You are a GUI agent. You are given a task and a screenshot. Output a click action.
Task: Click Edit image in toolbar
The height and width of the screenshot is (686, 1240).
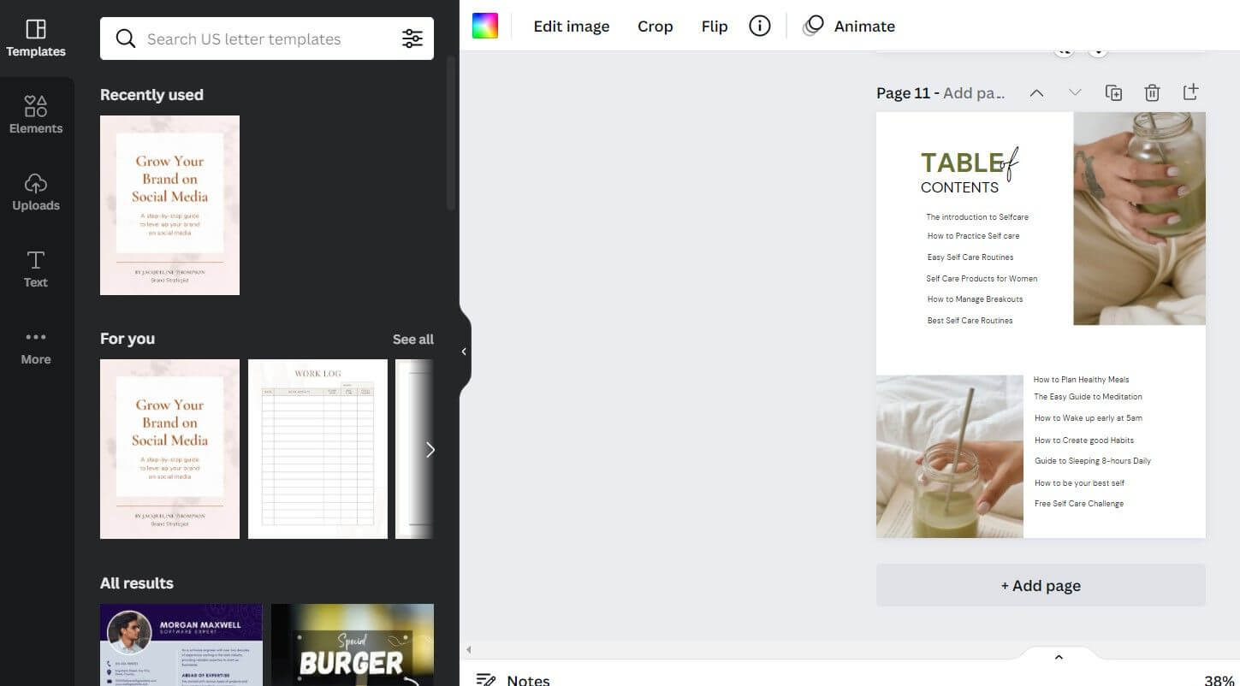(x=571, y=27)
